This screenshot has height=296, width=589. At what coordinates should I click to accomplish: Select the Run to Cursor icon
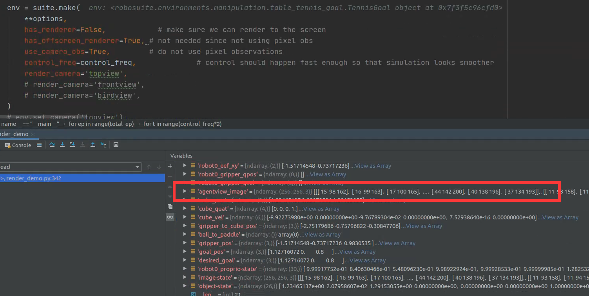[x=103, y=145]
